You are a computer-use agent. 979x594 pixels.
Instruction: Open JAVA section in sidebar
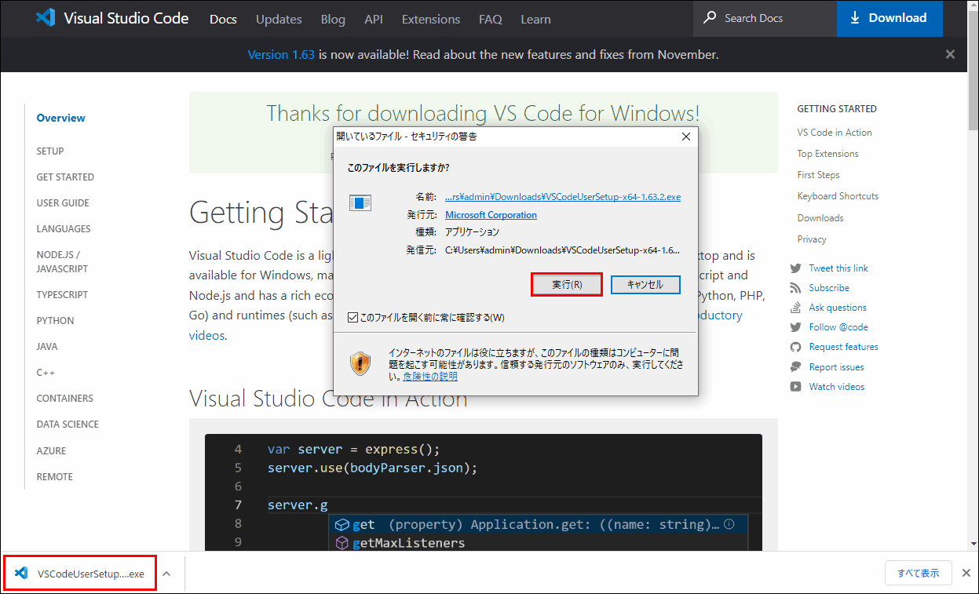[x=47, y=346]
